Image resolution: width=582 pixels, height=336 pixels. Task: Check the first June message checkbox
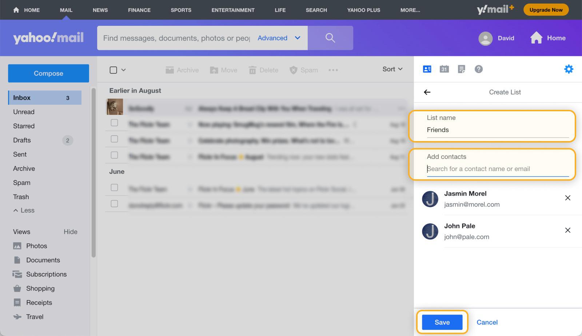[114, 187]
